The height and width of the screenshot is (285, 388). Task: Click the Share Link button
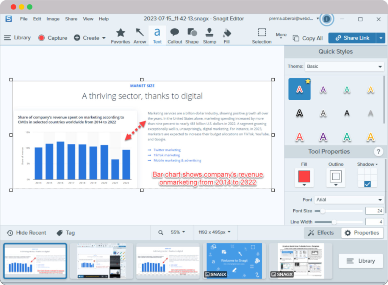[352, 38]
